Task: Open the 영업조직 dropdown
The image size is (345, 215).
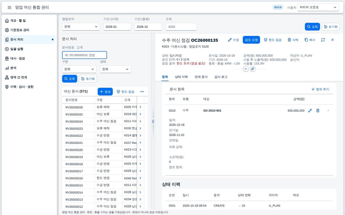Action: tap(81, 27)
